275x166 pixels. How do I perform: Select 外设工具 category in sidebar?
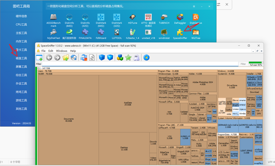pos(21,84)
